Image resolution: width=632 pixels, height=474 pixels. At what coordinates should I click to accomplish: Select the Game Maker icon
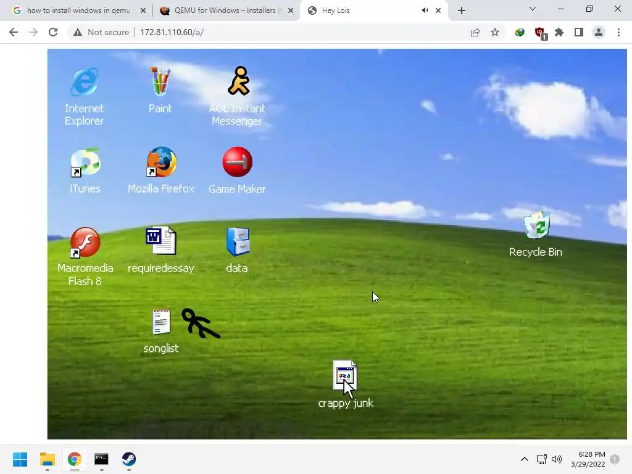click(x=238, y=162)
